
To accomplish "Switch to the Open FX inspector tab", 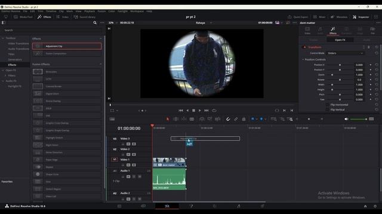I will pos(340,40).
